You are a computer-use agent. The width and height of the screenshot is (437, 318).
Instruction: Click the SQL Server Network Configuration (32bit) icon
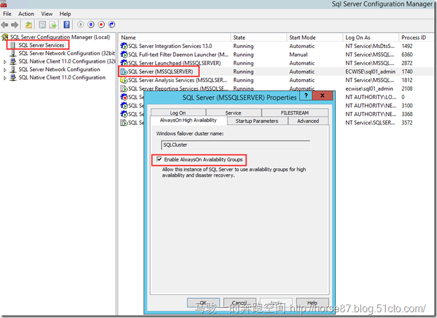coord(13,53)
